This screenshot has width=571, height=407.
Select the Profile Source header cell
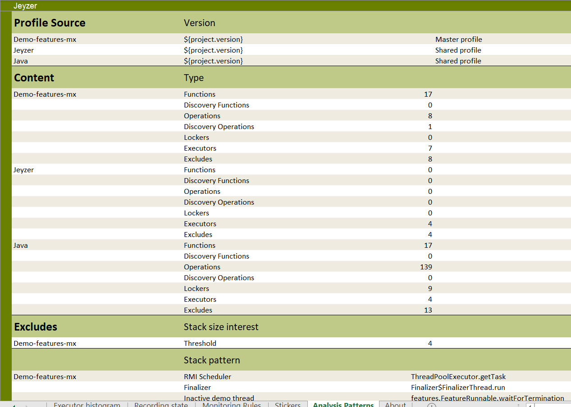pyautogui.click(x=50, y=23)
